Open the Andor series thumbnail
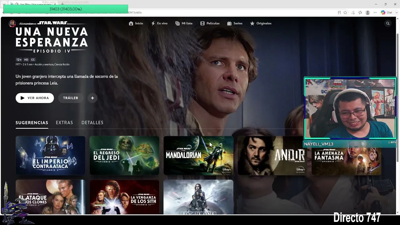This screenshot has width=400, height=225. [x=272, y=155]
